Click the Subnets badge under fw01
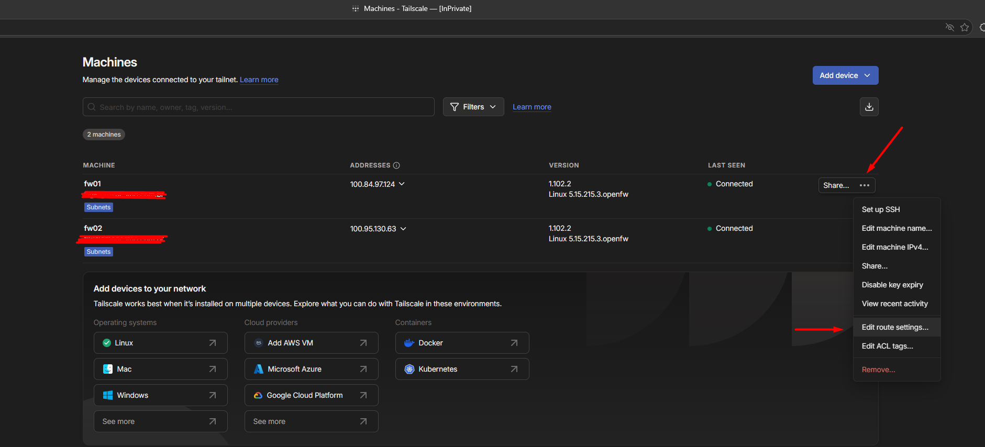Screen dimensions: 985x447 click(x=99, y=207)
